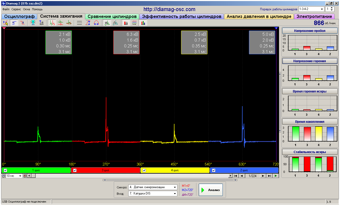Click the 866 об./мин. RPM readout
This screenshot has height=205, width=340.
click(325, 23)
